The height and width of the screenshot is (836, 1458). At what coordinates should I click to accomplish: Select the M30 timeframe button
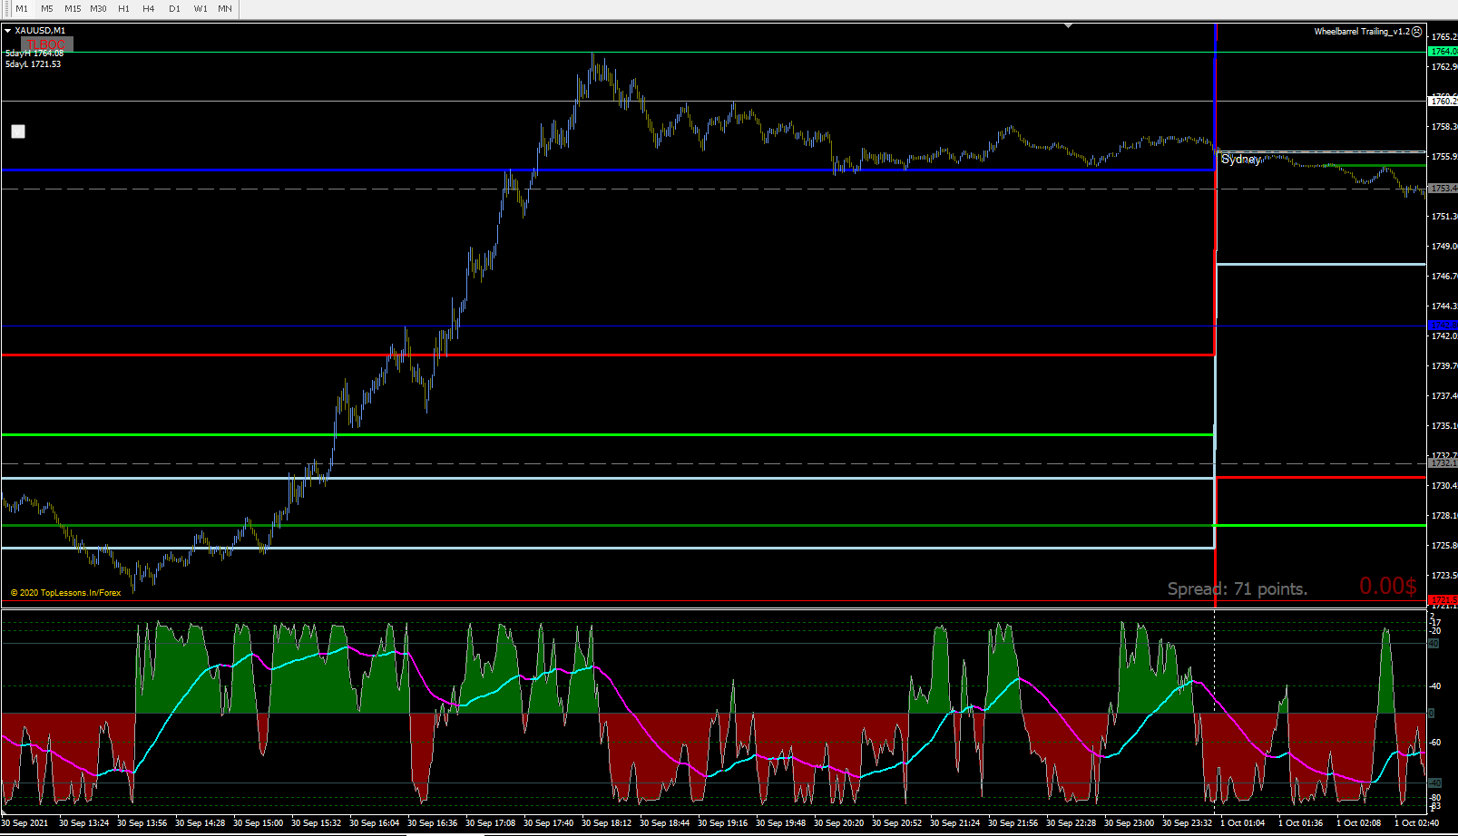pyautogui.click(x=98, y=8)
